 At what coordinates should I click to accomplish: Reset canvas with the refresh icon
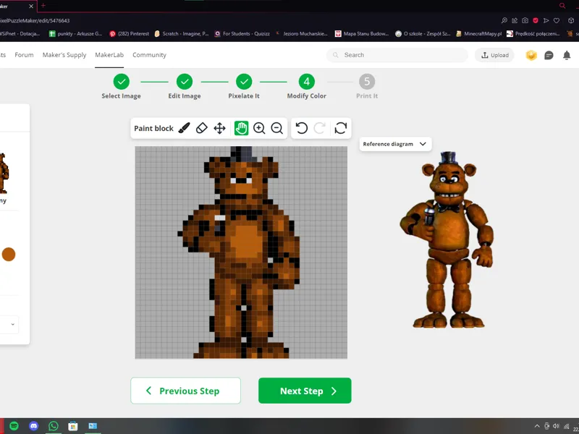tap(340, 128)
